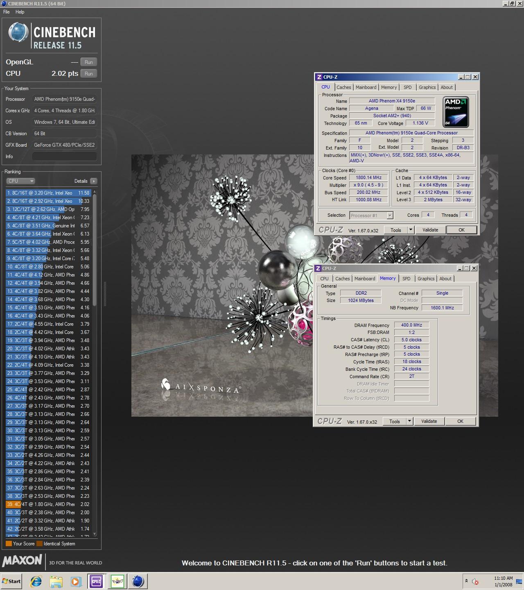Image resolution: width=524 pixels, height=590 pixels.
Task: Click the Cinebench globe logo icon
Action: click(x=18, y=32)
